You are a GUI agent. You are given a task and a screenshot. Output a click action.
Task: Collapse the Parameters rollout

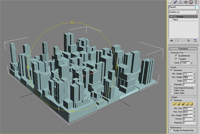183,49
